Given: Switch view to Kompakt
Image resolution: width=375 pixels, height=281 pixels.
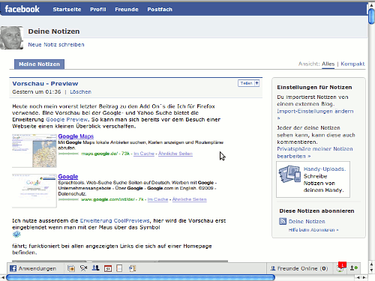Looking at the screenshot, I should click(x=352, y=64).
